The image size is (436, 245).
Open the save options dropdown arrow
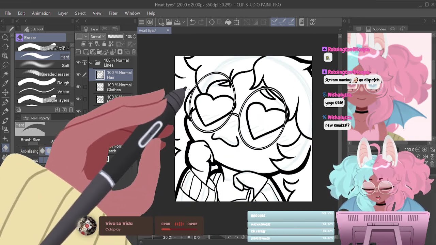click(x=184, y=22)
